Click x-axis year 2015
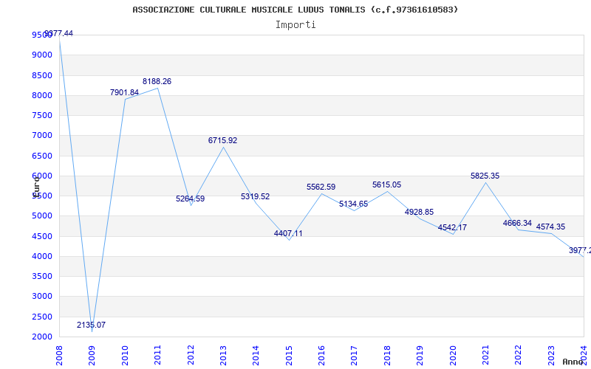This screenshot has height=369, width=591. point(289,356)
